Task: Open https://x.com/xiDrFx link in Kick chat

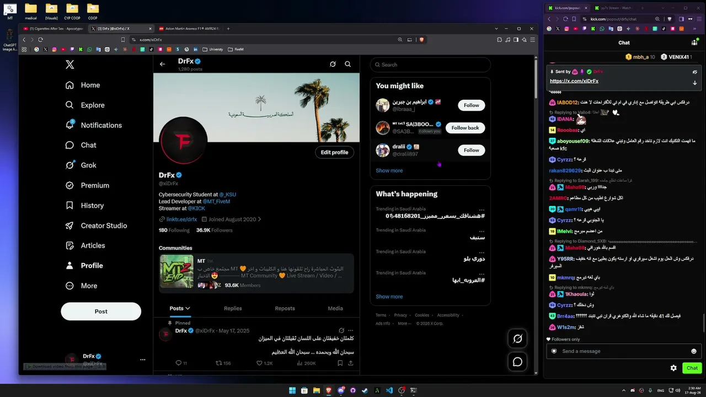Action: (574, 81)
